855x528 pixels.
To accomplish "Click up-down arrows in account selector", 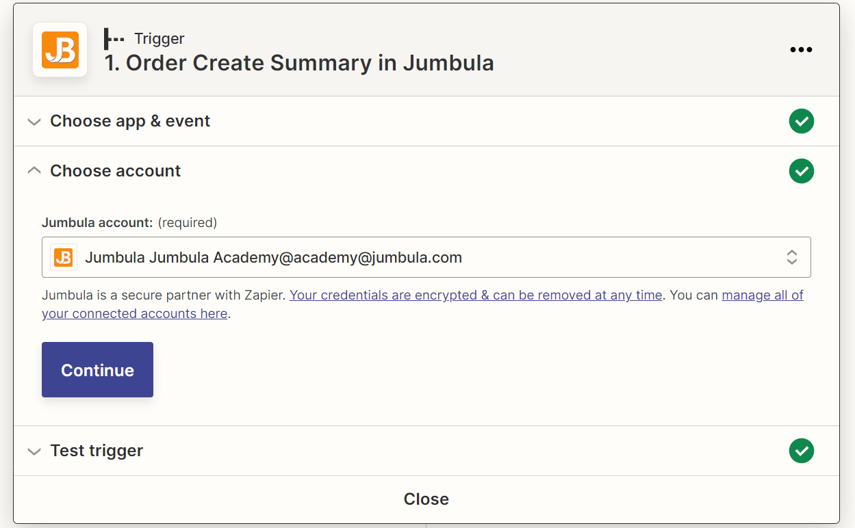I will coord(792,257).
